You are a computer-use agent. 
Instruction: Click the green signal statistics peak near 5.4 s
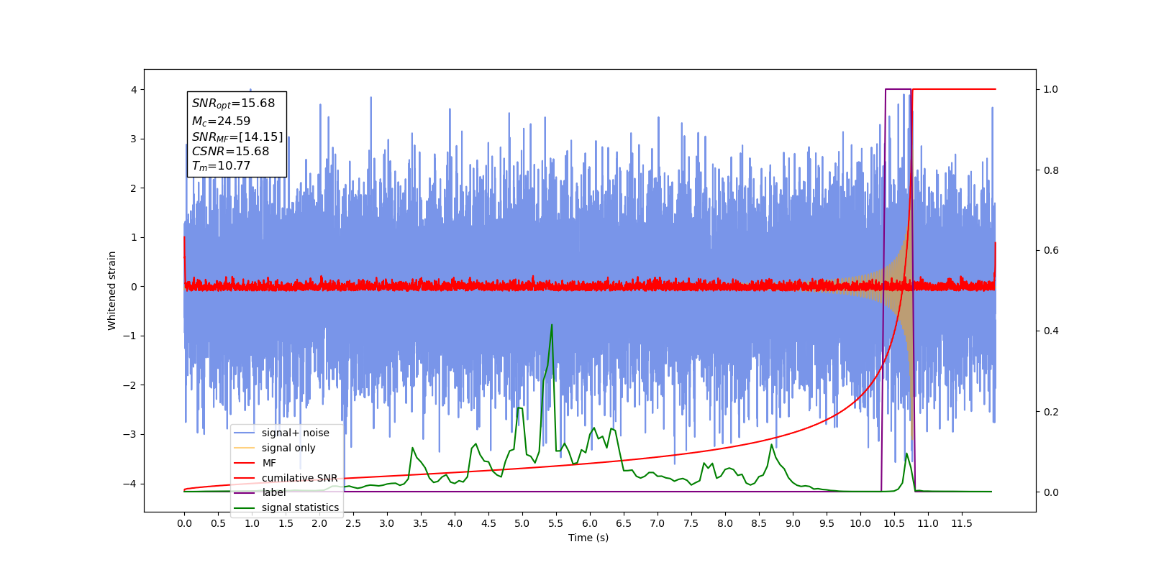[552, 326]
